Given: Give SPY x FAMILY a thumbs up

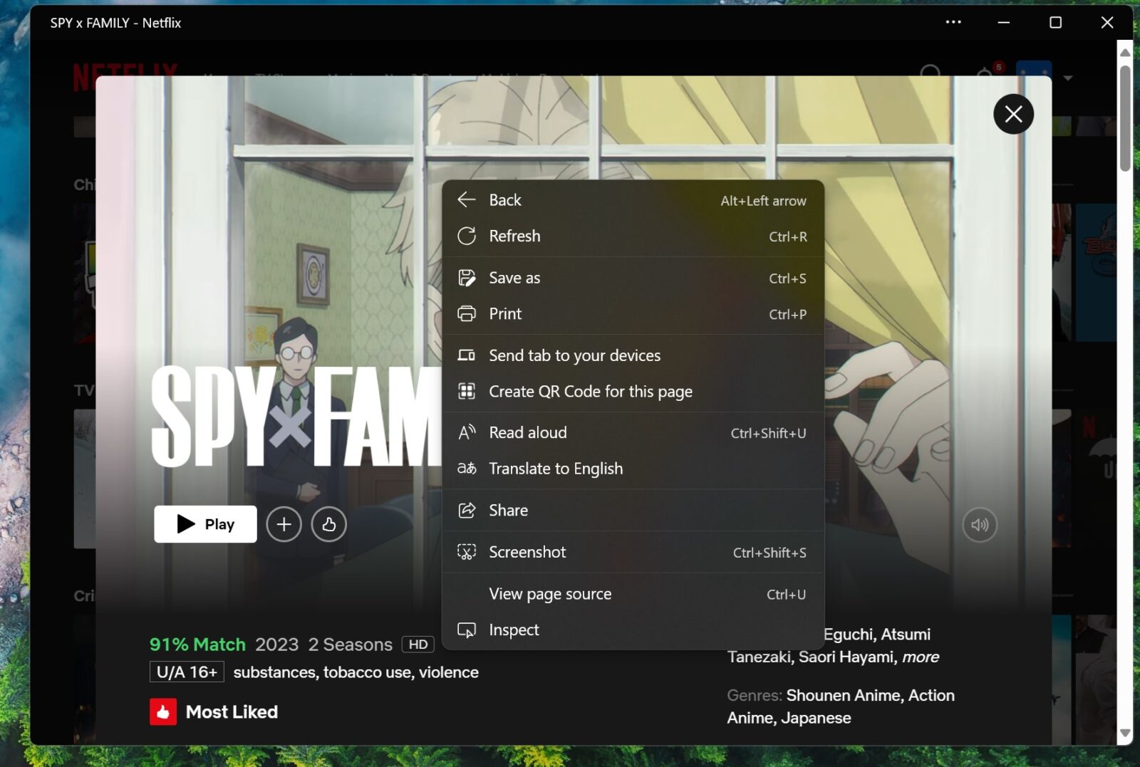Looking at the screenshot, I should click(328, 524).
